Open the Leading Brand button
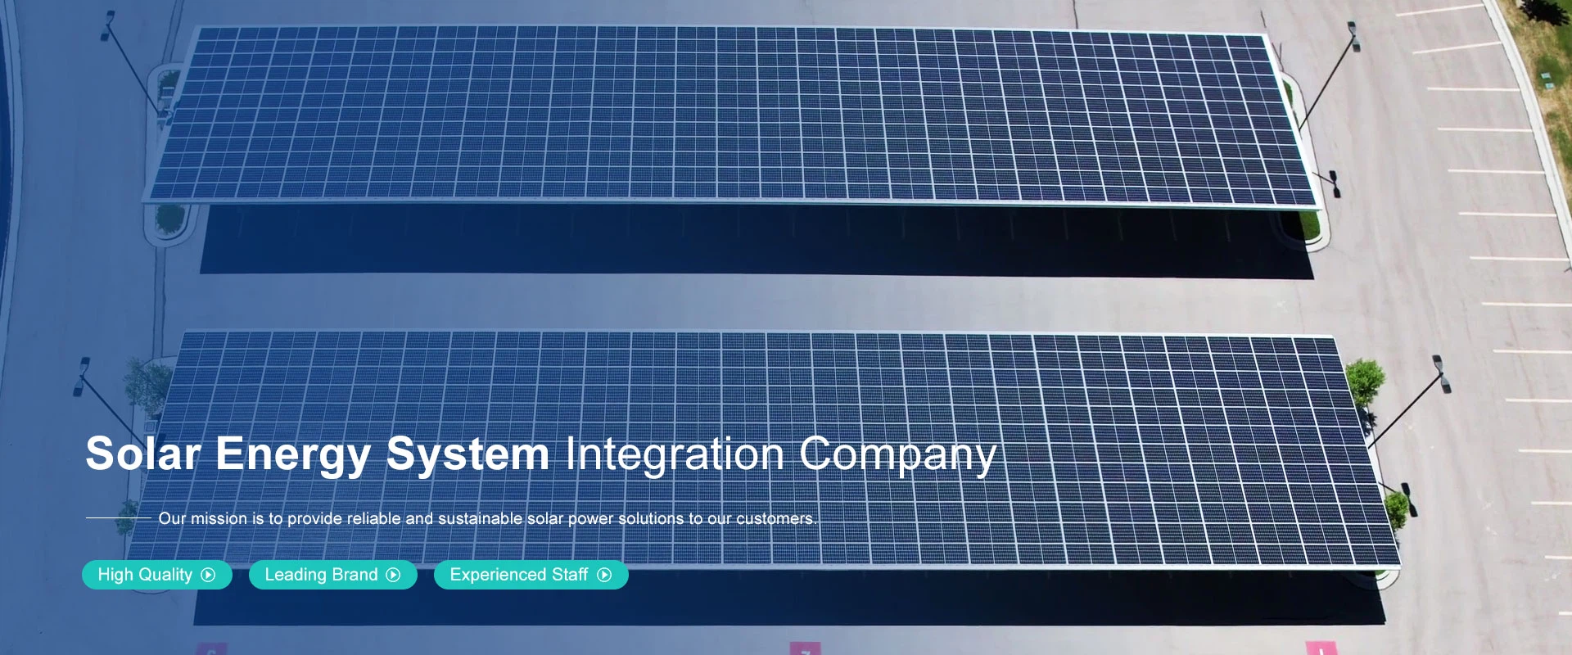 [x=321, y=575]
